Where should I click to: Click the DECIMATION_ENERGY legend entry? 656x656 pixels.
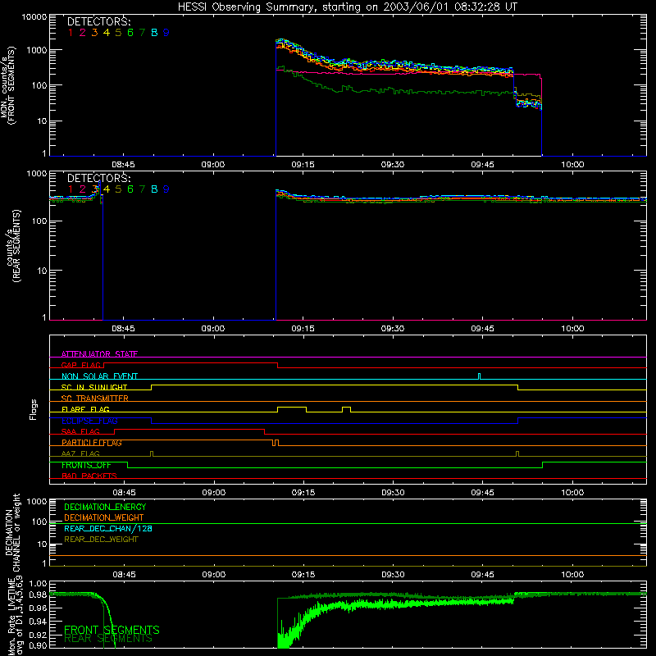105,507
